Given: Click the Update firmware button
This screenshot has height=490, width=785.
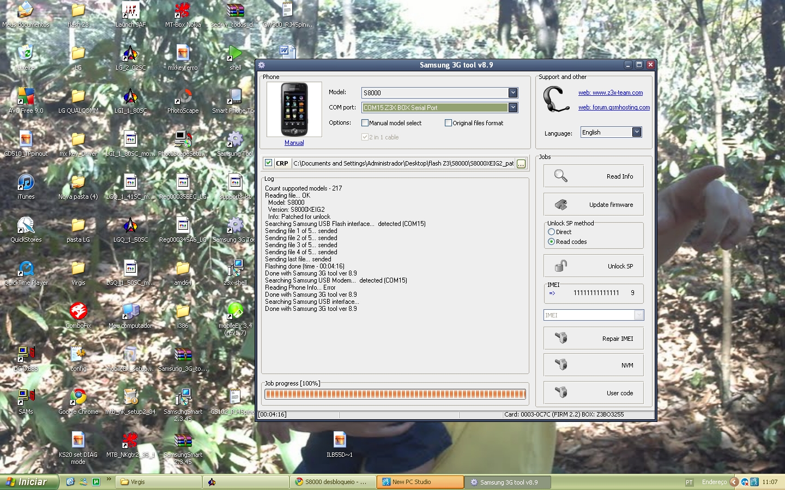Looking at the screenshot, I should pos(593,205).
